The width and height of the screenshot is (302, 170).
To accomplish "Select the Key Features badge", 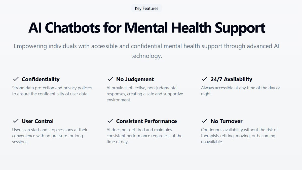I will [146, 8].
